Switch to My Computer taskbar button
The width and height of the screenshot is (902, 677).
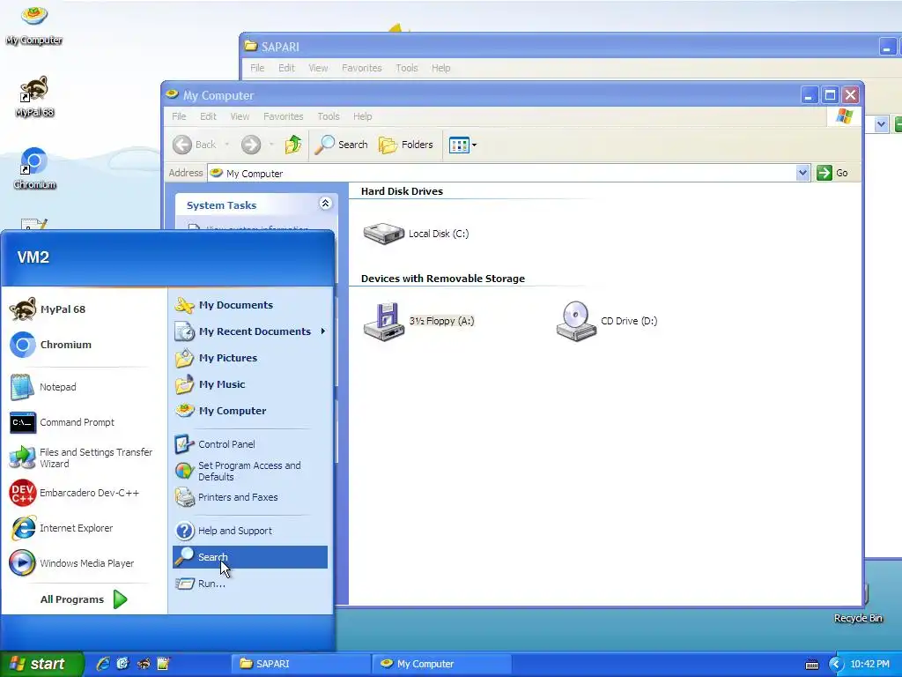point(440,664)
